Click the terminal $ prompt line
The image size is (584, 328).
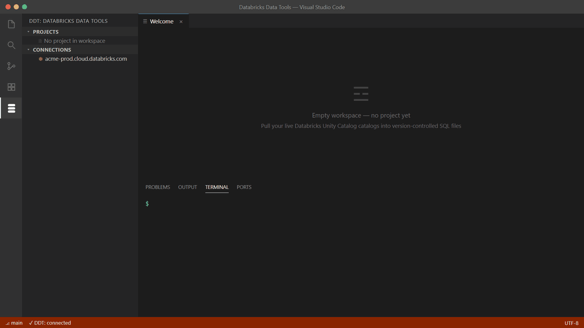tap(147, 204)
